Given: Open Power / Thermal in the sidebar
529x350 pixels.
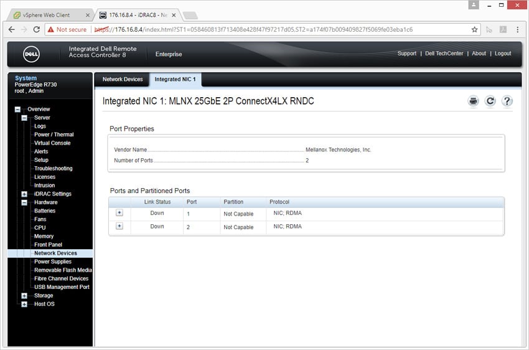Looking at the screenshot, I should 54,135.
